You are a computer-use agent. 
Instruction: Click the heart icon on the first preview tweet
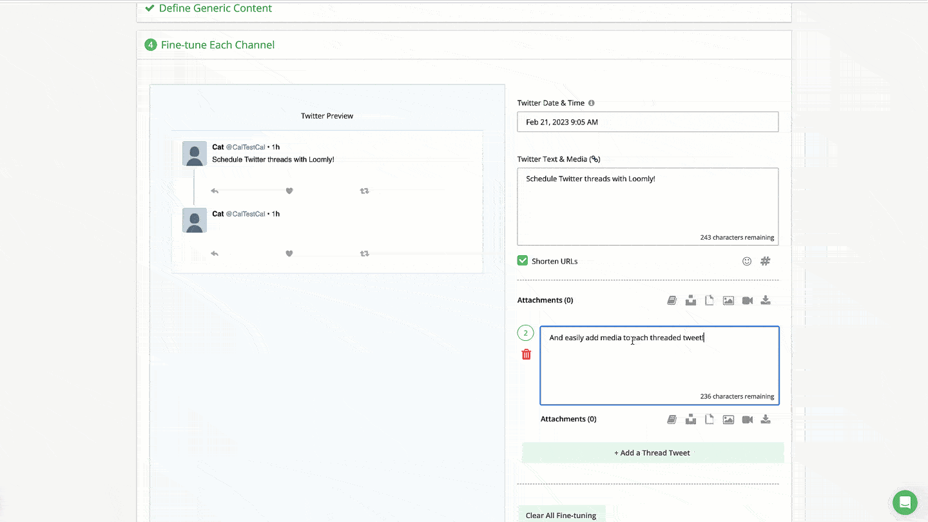pyautogui.click(x=289, y=191)
